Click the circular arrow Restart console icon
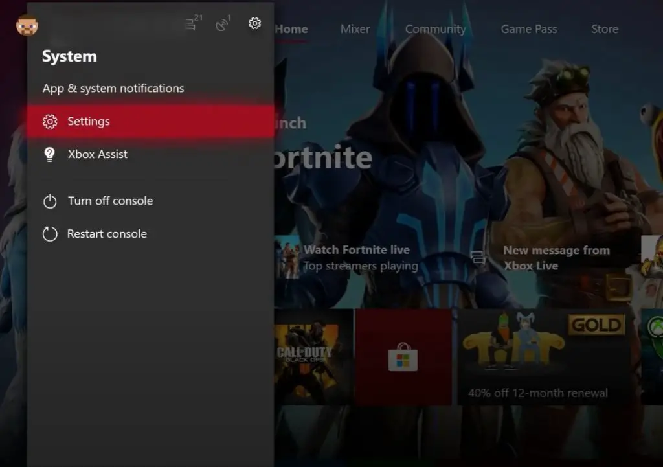Image resolution: width=663 pixels, height=467 pixels. tap(50, 234)
